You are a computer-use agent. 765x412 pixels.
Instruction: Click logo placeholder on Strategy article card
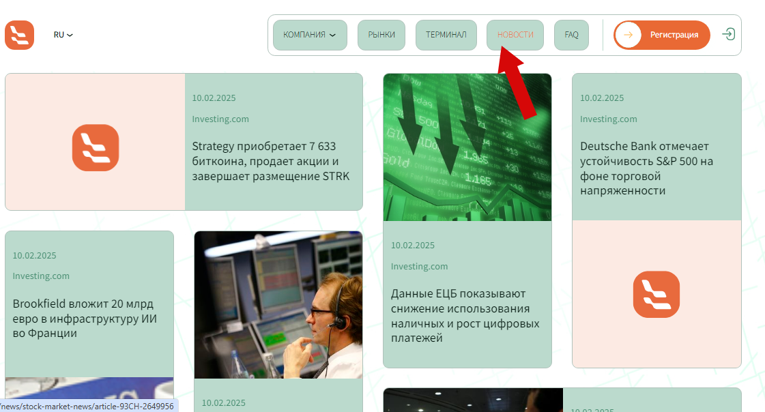pos(95,148)
